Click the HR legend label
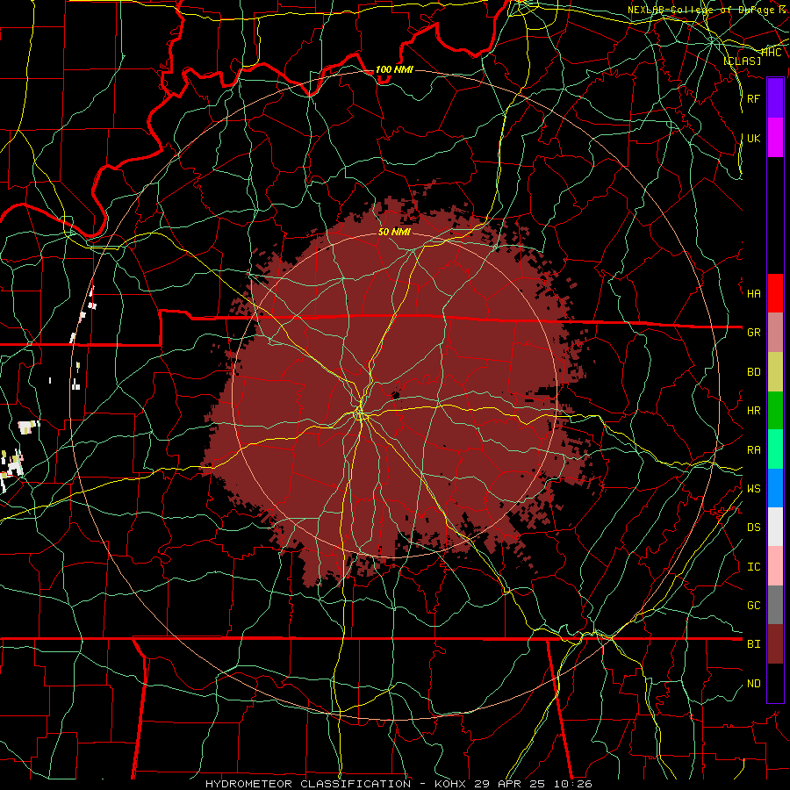 point(754,411)
